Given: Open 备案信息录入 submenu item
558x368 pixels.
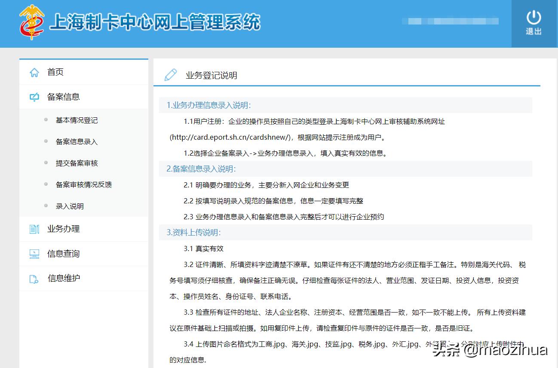Looking at the screenshot, I should [x=77, y=142].
